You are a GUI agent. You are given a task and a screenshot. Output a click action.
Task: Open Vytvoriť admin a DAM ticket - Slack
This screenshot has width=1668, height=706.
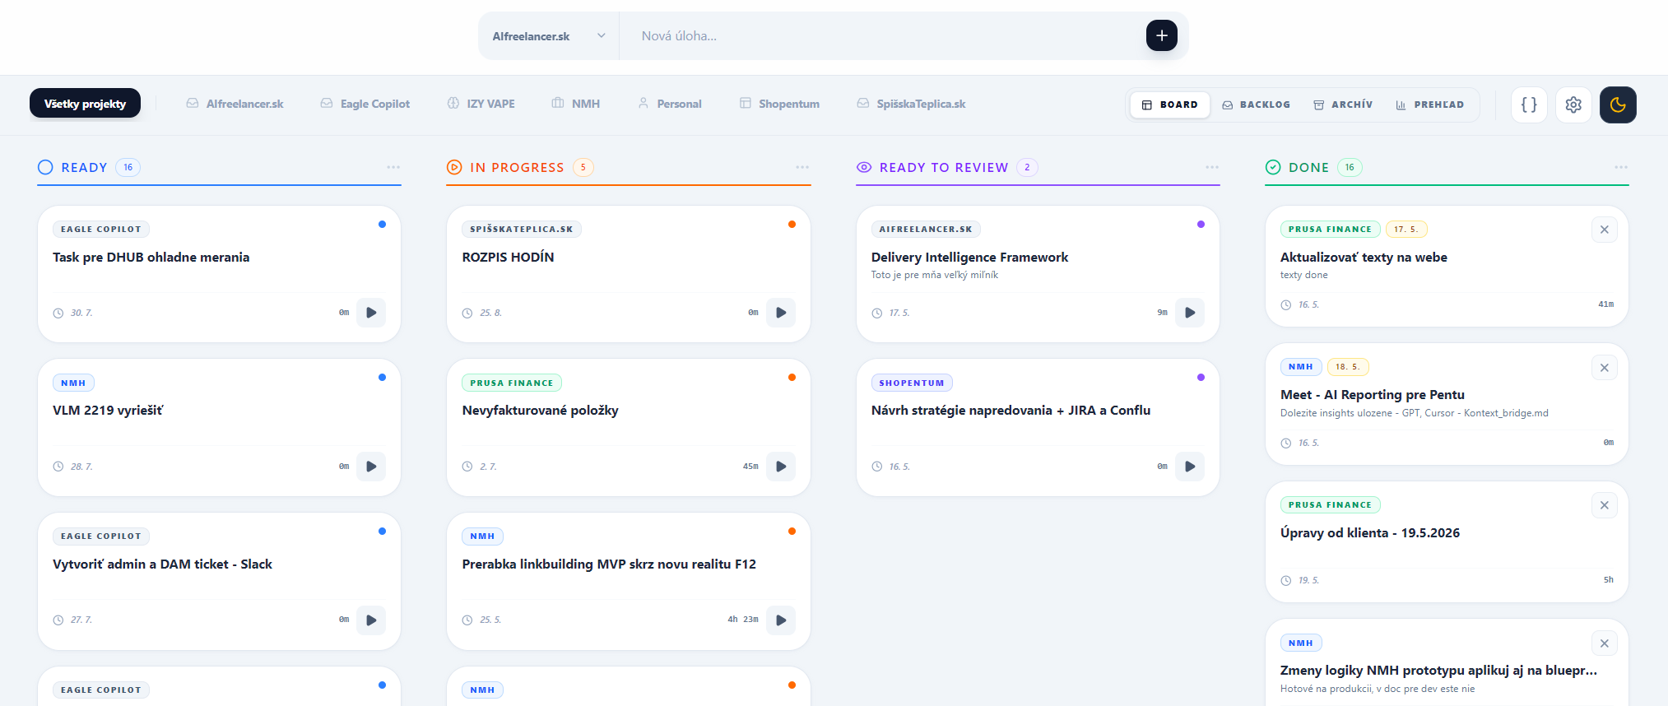pyautogui.click(x=162, y=564)
